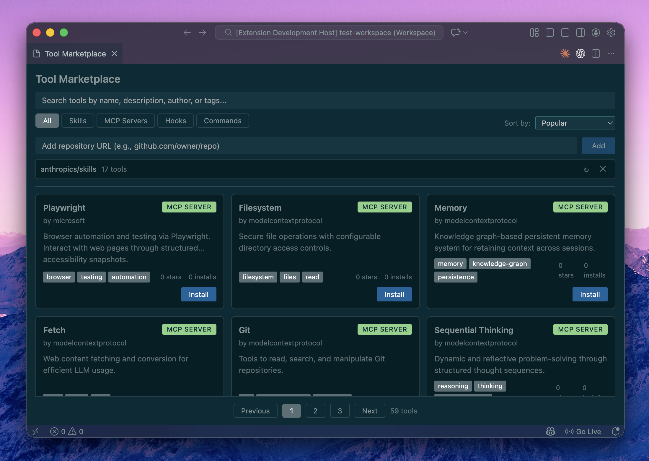Filter tools by MCP Servers
The image size is (649, 461).
click(125, 121)
